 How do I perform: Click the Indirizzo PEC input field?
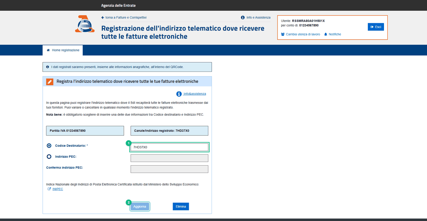coord(169,158)
